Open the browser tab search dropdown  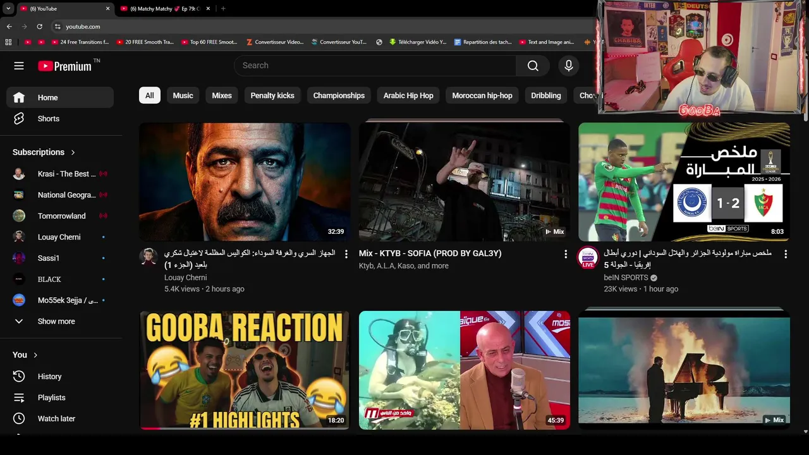click(x=8, y=9)
